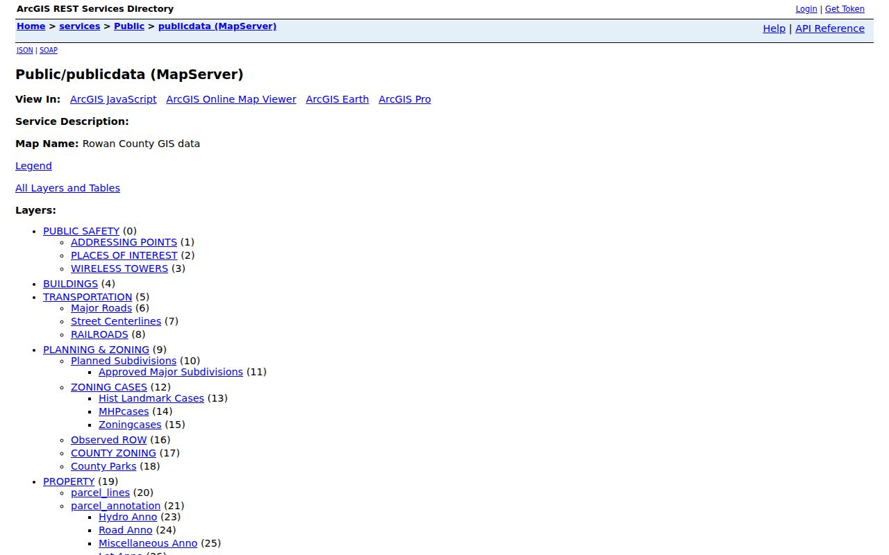The width and height of the screenshot is (889, 555).
Task: Open the API Reference link
Action: tap(830, 28)
